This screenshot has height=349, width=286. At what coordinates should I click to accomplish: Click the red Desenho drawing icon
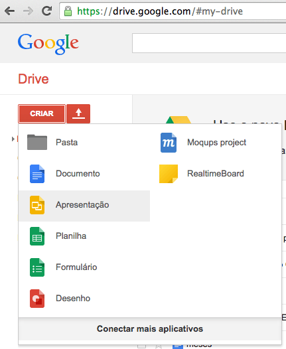click(37, 299)
